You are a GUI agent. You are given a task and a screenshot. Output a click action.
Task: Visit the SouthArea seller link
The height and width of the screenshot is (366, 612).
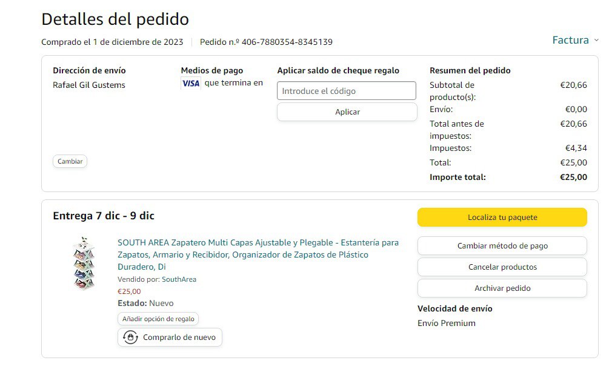(179, 279)
